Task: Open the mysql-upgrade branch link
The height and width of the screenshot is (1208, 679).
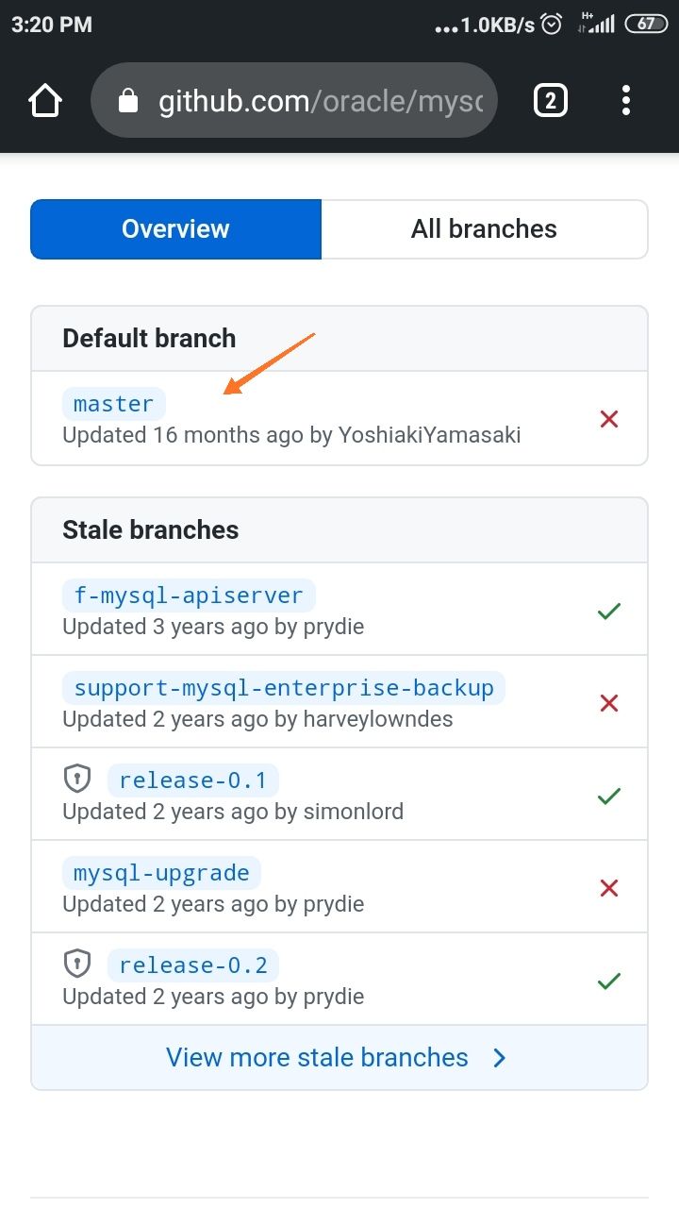Action: pos(161,873)
